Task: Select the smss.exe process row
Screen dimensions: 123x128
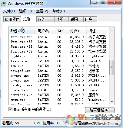Action: 59,100
